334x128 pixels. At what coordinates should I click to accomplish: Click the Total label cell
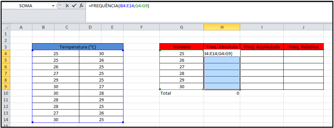(x=181, y=93)
